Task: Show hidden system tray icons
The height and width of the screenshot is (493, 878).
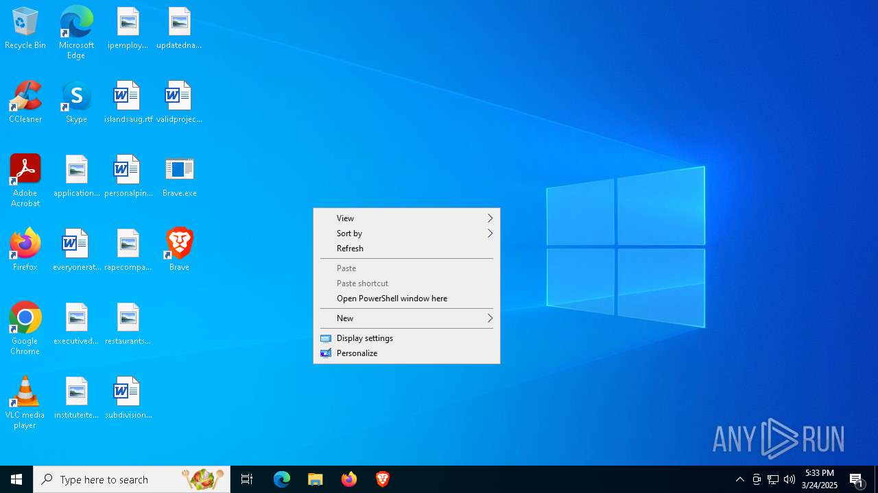Action: point(740,479)
